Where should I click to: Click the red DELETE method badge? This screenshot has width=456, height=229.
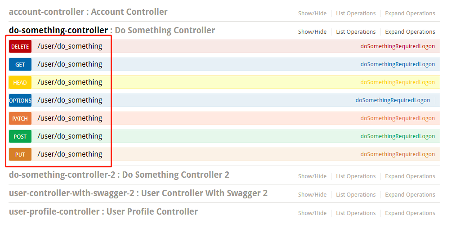[x=20, y=46]
